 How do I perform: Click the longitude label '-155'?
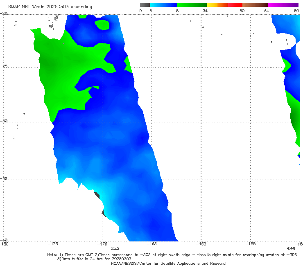click(251, 244)
